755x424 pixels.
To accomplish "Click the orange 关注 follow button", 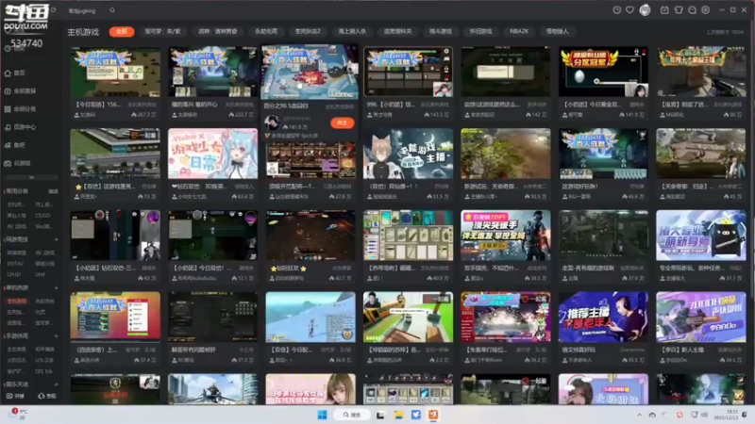I will point(343,123).
